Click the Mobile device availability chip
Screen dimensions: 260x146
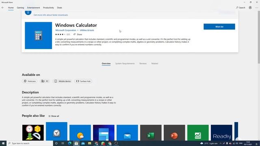tap(63, 81)
